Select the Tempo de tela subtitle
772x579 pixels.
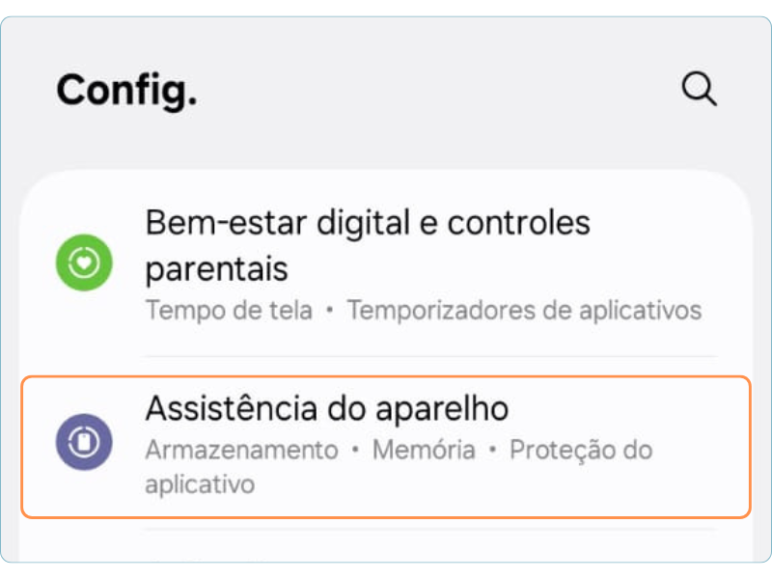pyautogui.click(x=229, y=311)
